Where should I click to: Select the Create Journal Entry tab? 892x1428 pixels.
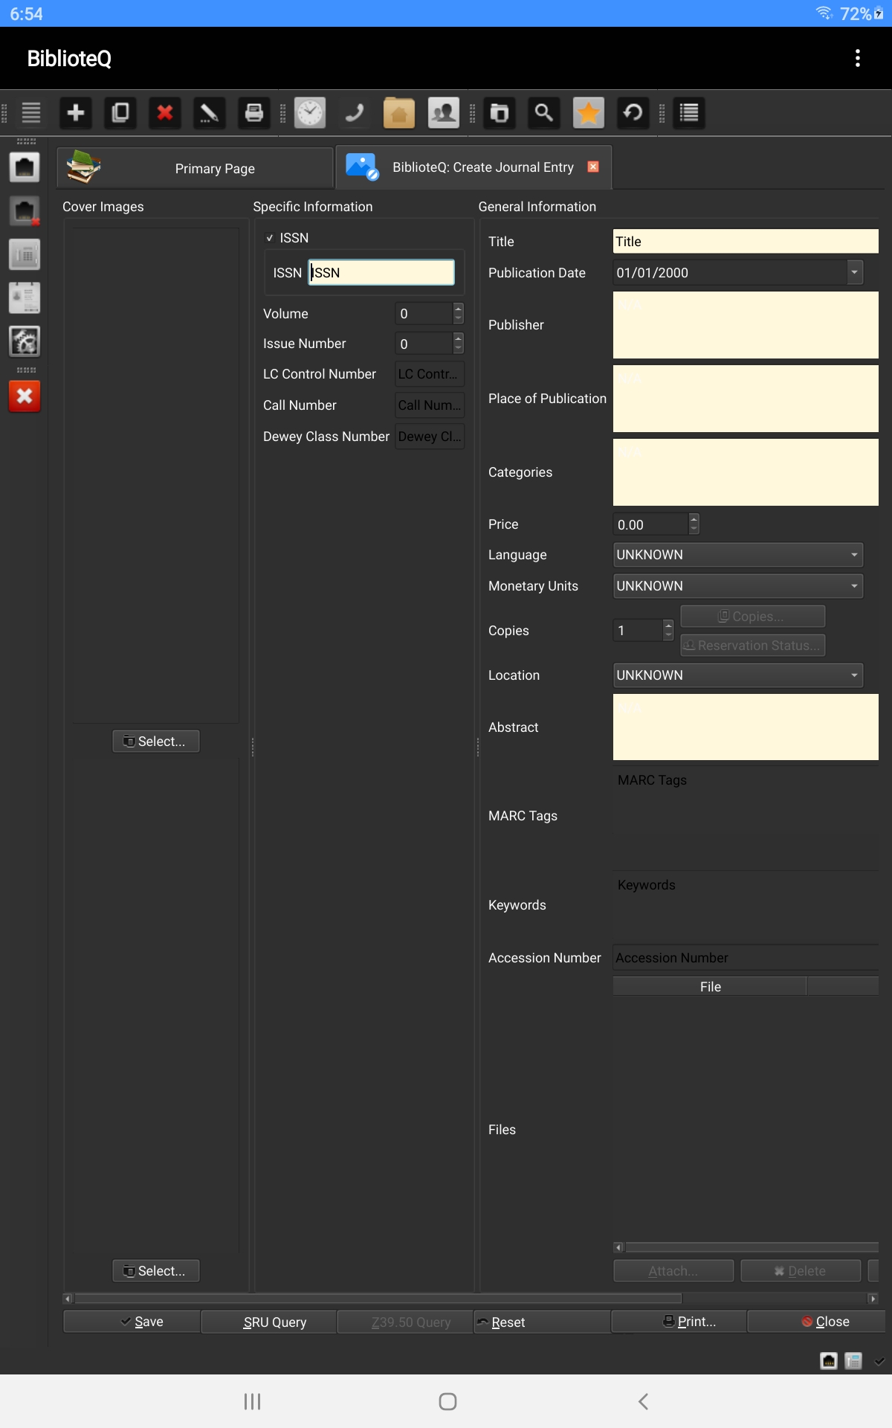tap(474, 167)
